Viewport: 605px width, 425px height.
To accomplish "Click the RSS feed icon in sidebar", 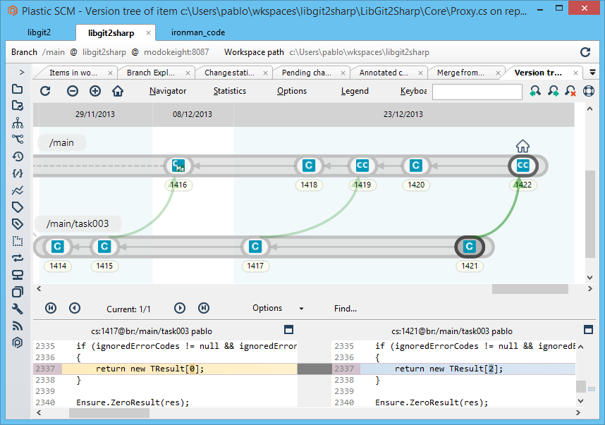I will (x=18, y=326).
